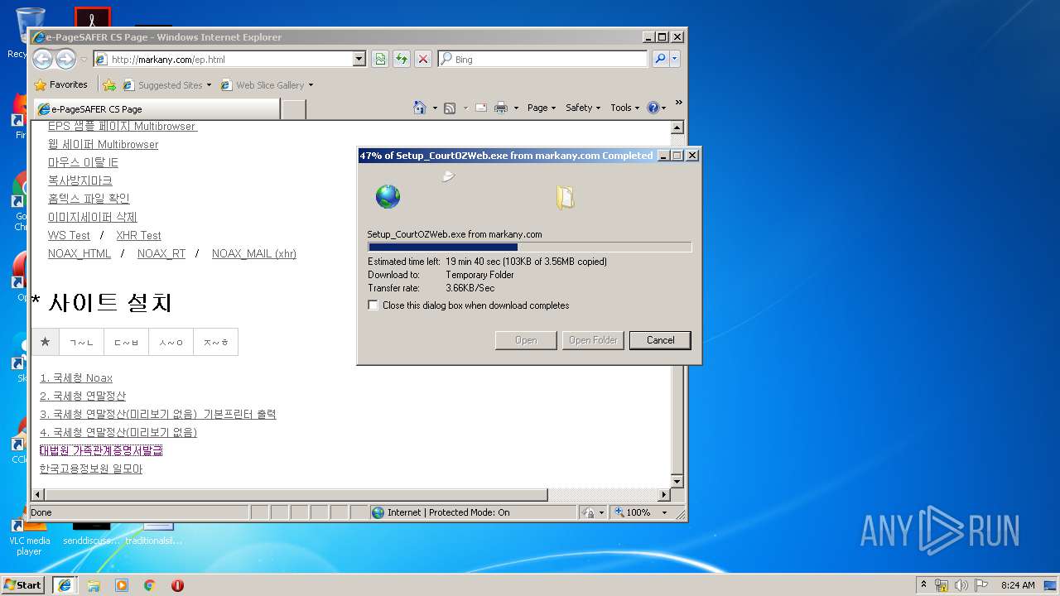Click the WS Test link

pos(69,235)
